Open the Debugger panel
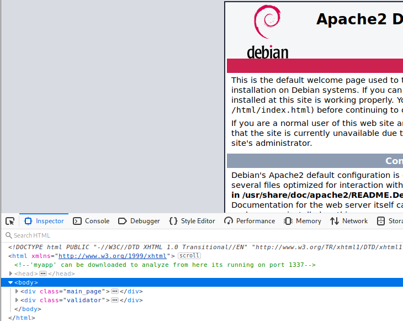Image resolution: width=403 pixels, height=321 pixels. (139, 221)
